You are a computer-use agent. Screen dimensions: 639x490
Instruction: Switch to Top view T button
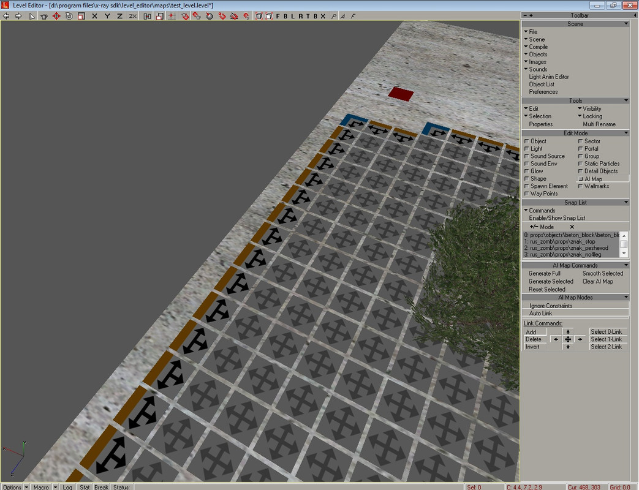pyautogui.click(x=308, y=16)
